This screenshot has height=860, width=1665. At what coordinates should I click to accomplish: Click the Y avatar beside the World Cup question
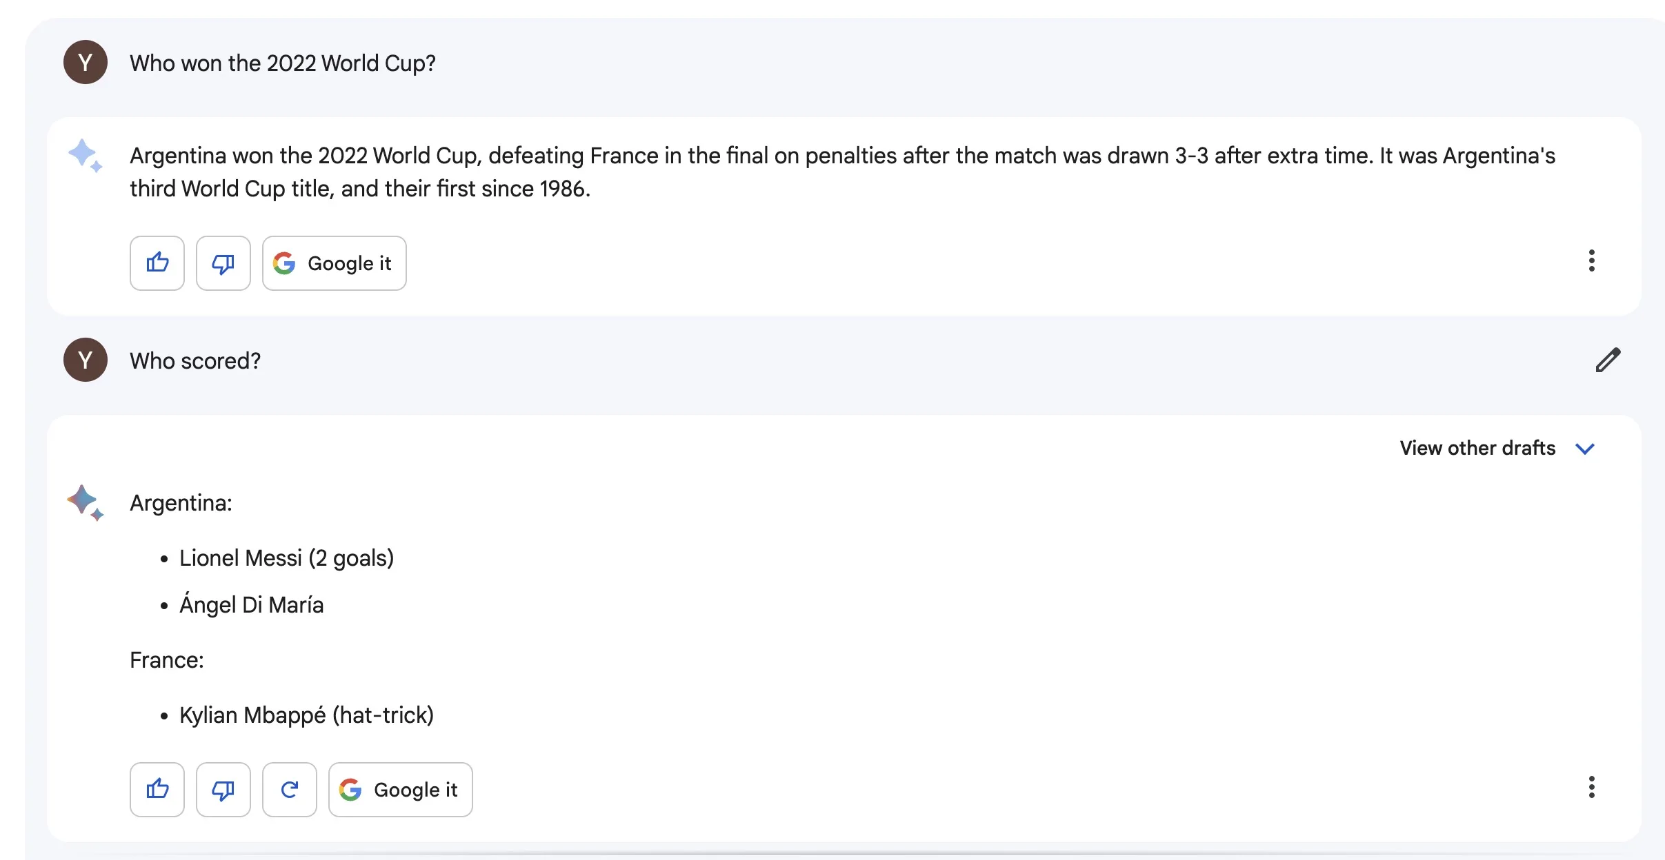pyautogui.click(x=86, y=63)
